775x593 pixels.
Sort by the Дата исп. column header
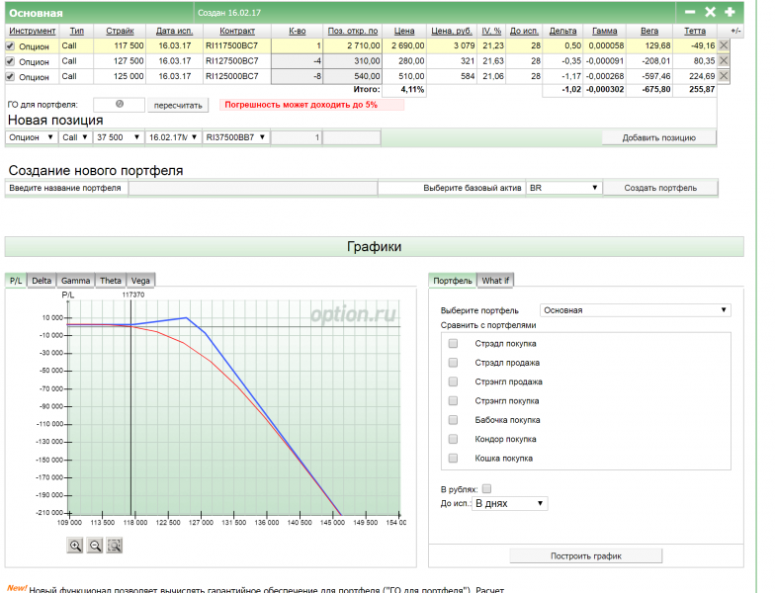point(174,31)
